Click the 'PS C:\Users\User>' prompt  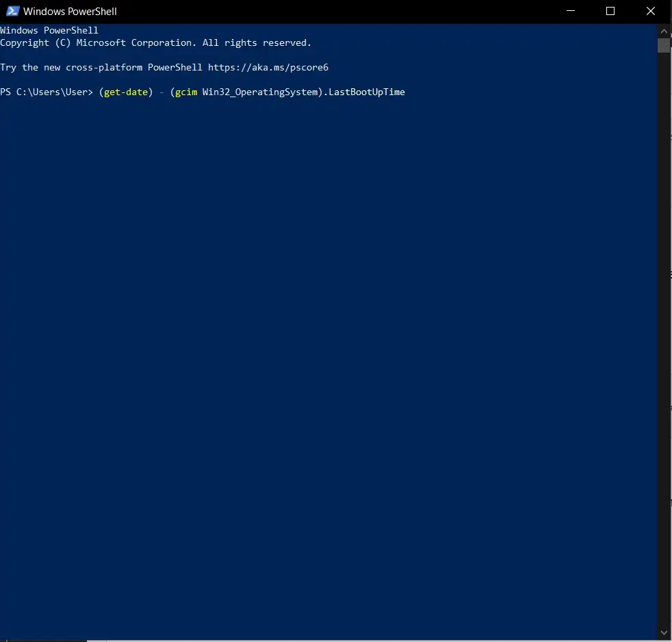[47, 92]
